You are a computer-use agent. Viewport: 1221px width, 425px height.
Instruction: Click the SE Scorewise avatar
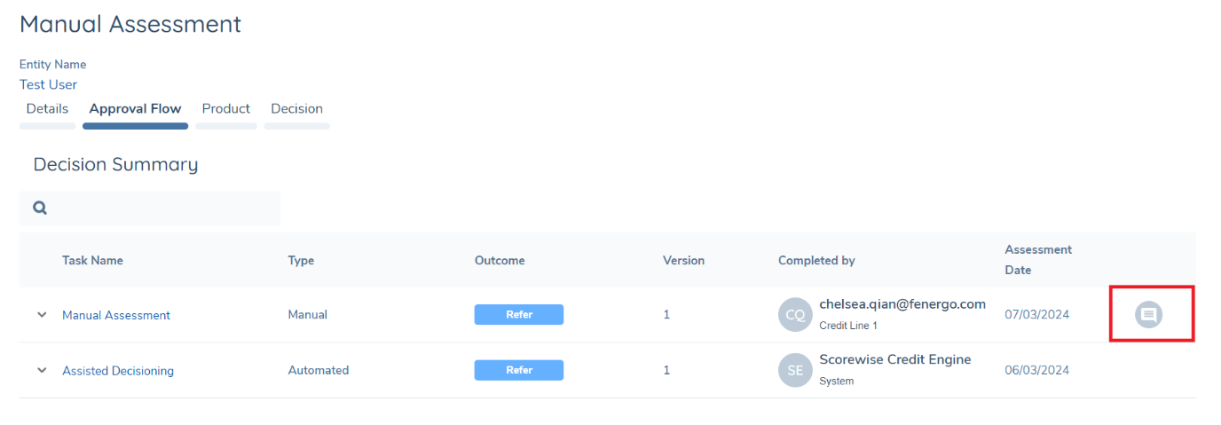click(795, 370)
